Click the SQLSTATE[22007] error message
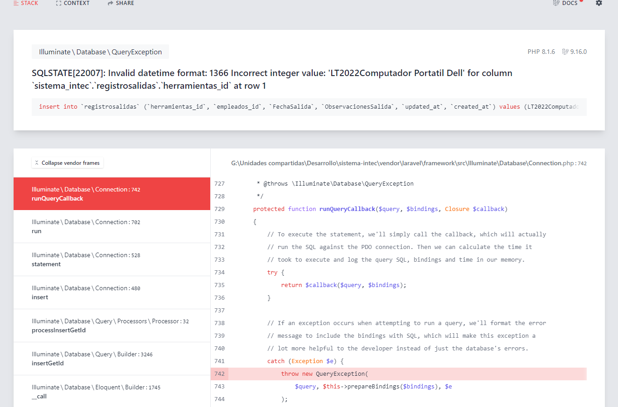The height and width of the screenshot is (407, 618). [x=272, y=79]
